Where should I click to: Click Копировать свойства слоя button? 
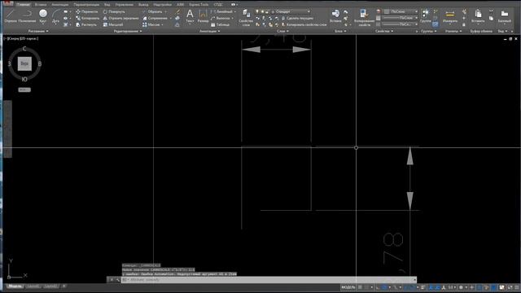tap(304, 24)
